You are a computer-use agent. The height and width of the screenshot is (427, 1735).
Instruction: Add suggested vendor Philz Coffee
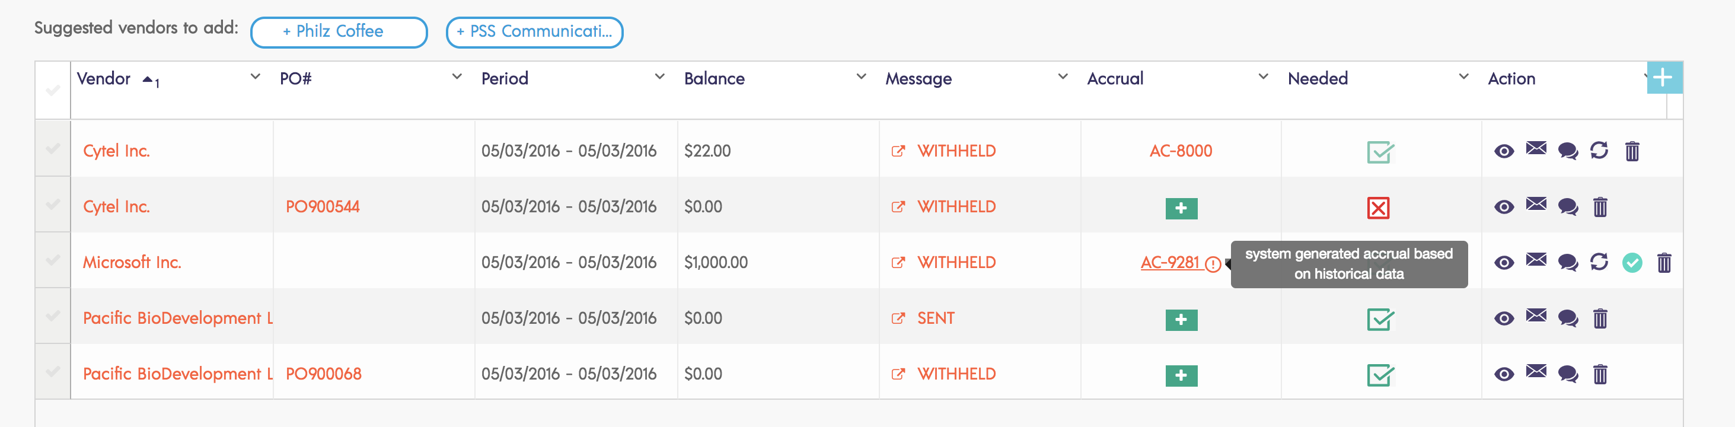(339, 31)
